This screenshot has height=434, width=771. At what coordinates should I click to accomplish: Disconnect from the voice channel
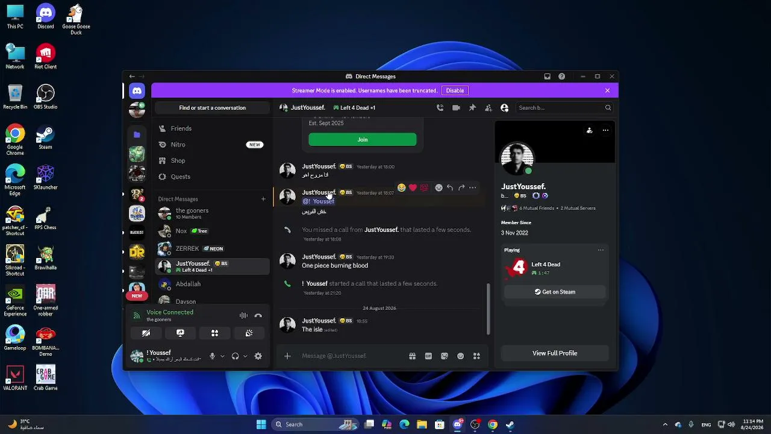pyautogui.click(x=258, y=315)
